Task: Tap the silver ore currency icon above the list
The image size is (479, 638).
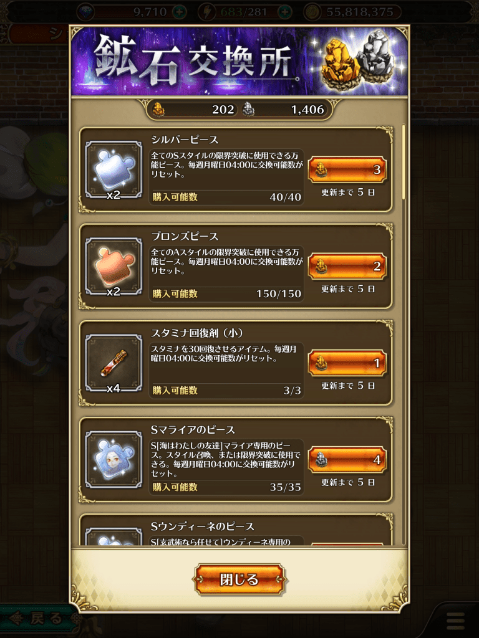Action: (248, 110)
